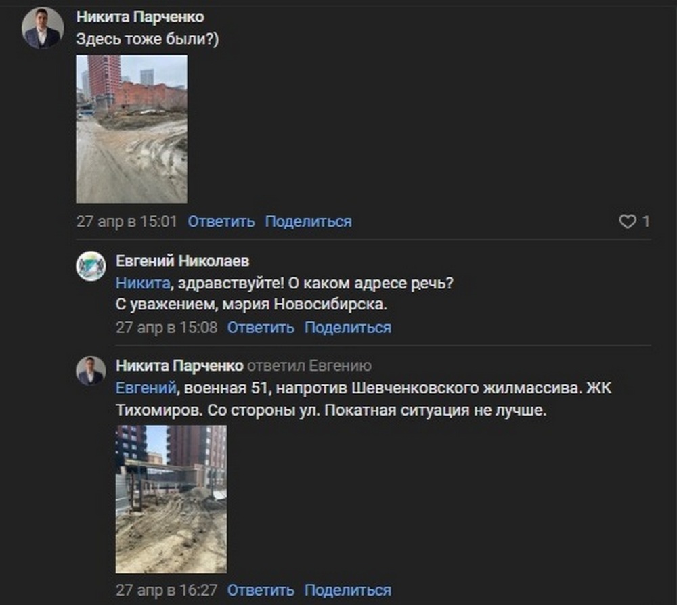Reply to Евгений Николаев's 15:08 comment

click(x=261, y=328)
